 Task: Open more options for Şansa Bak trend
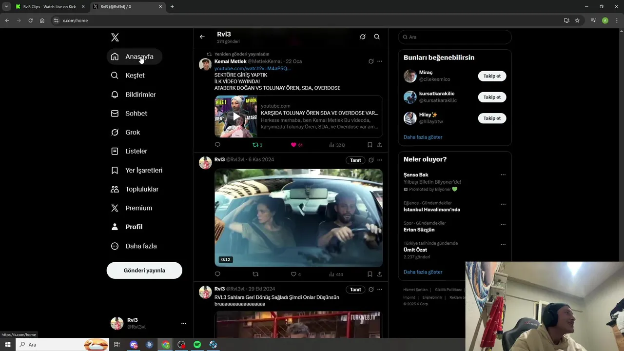503,175
